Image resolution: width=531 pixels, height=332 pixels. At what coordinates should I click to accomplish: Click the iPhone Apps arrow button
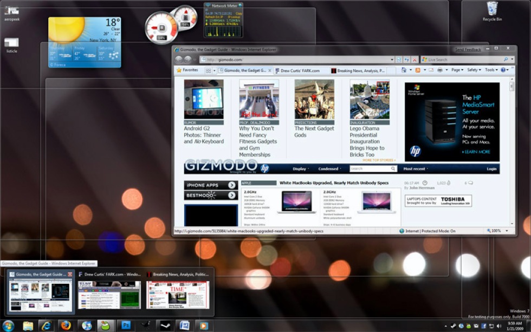[x=232, y=185]
